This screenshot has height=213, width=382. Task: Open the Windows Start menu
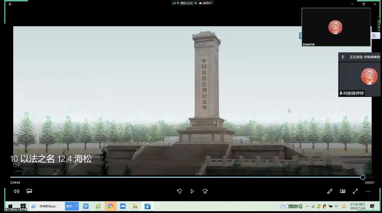tap(10, 206)
